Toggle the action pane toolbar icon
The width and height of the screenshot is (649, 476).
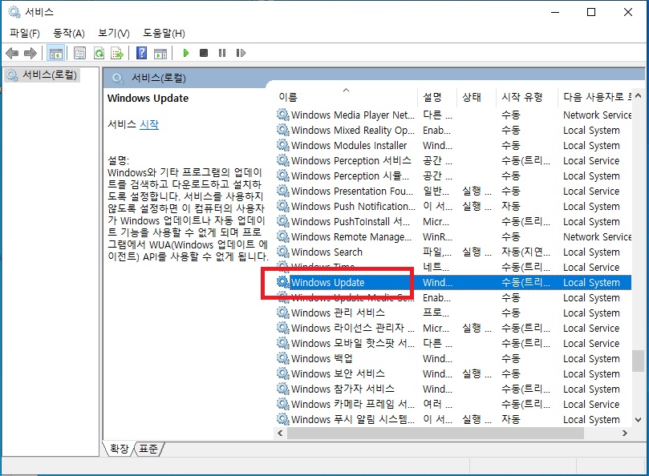(160, 53)
